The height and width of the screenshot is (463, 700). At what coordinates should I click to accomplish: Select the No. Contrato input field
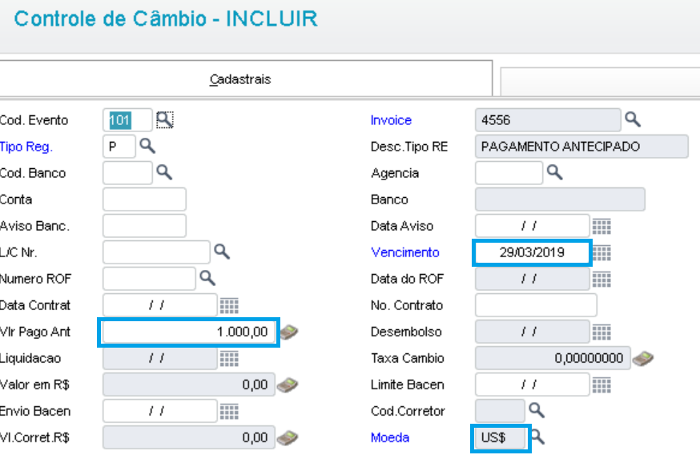click(536, 305)
